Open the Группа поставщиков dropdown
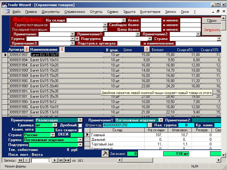Screen dimensions: 227x170 pos(105,25)
